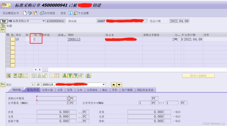
Task: Click the Sort ascending icon
Action: [x=65, y=75]
